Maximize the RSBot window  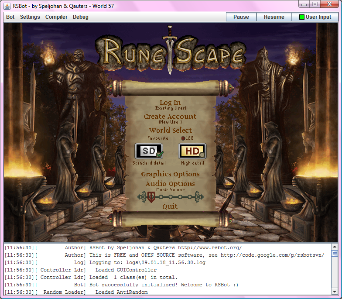(315, 4)
